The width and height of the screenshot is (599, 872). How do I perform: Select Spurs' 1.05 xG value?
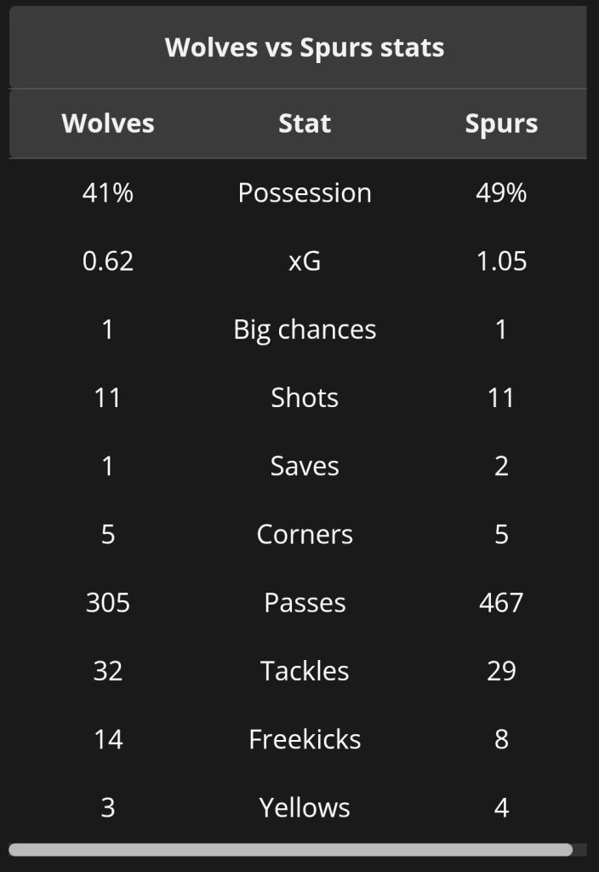[501, 261]
